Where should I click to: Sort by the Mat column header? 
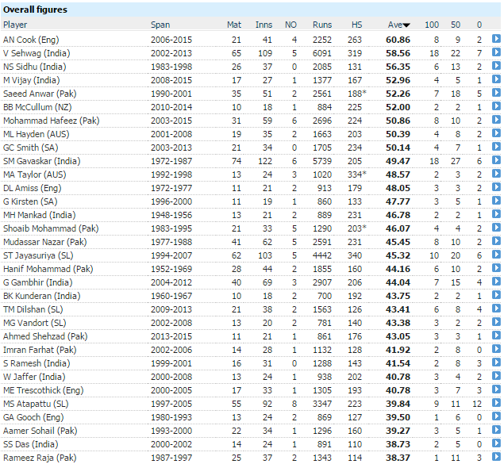point(234,25)
